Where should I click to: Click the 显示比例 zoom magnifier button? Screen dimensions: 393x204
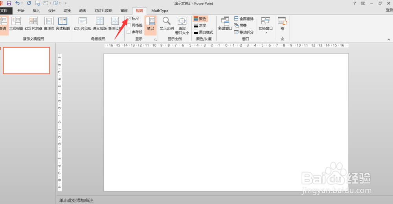pos(167,24)
